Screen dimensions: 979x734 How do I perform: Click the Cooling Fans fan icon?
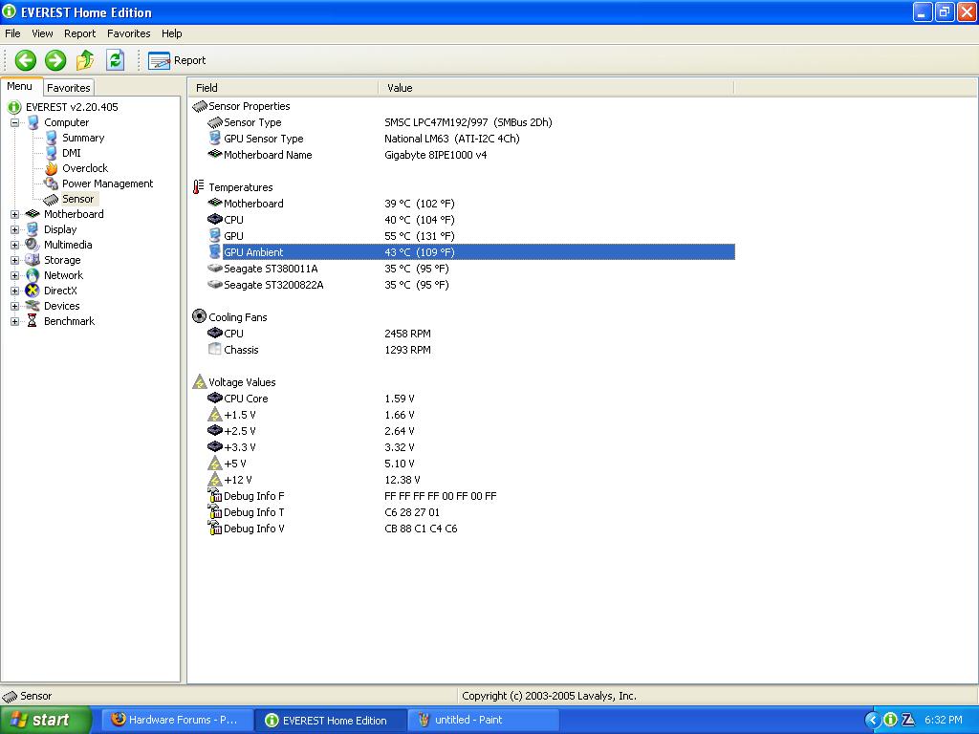(199, 316)
